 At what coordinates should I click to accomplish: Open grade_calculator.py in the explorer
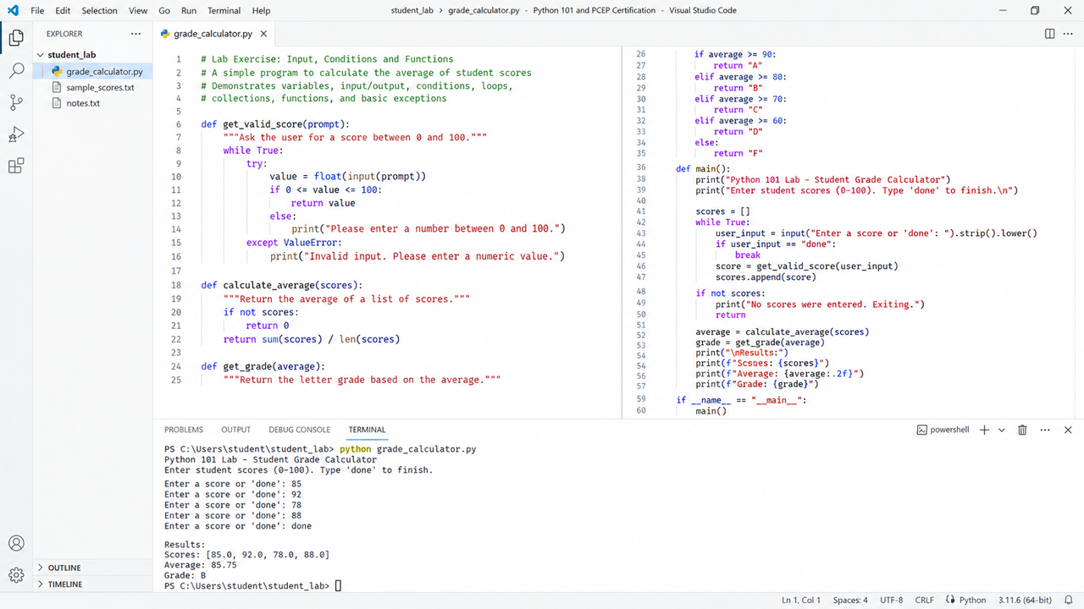click(93, 71)
